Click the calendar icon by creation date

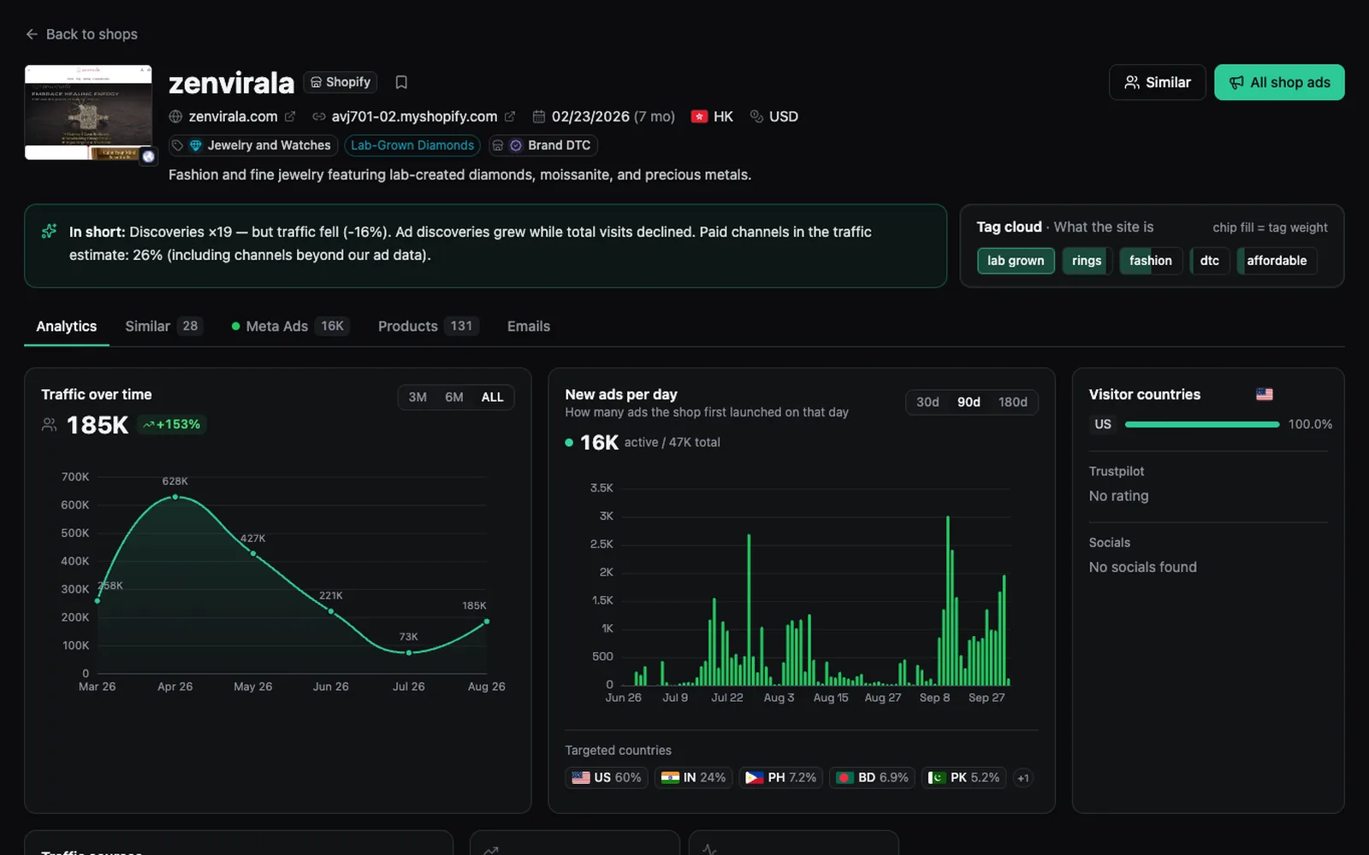tap(539, 116)
